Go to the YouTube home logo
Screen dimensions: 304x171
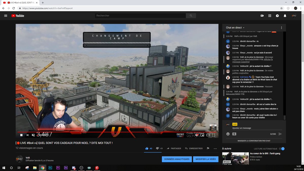(x=18, y=16)
